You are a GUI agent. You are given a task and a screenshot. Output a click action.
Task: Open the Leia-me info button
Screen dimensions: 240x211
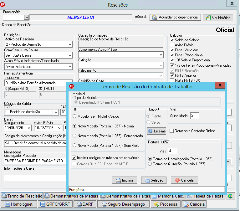(156, 131)
